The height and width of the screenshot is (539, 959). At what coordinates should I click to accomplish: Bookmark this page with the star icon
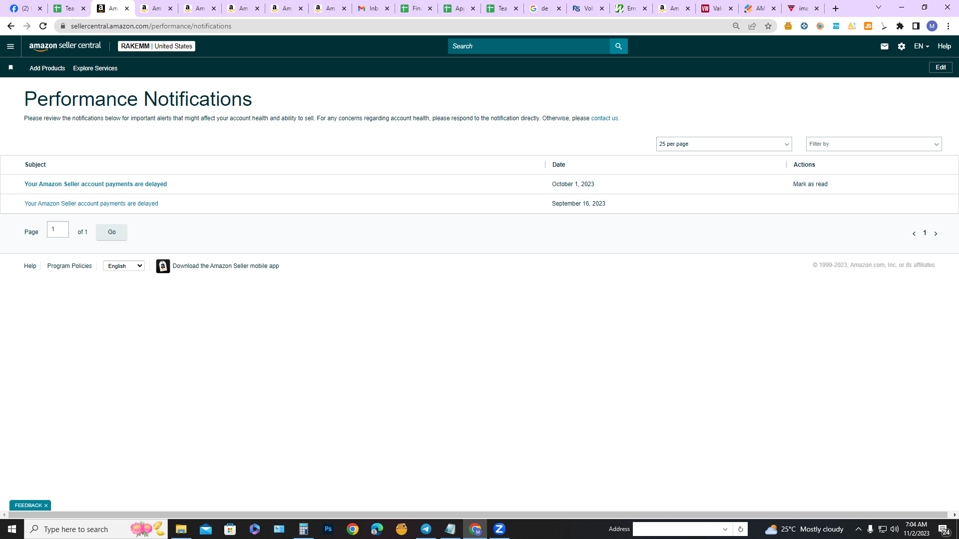(768, 26)
